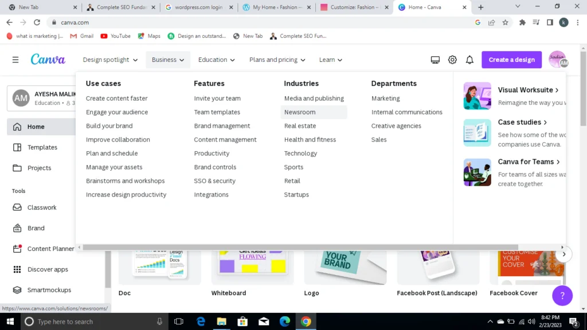The image size is (587, 330).
Task: Click the Content Planner calendar icon
Action: (x=17, y=249)
